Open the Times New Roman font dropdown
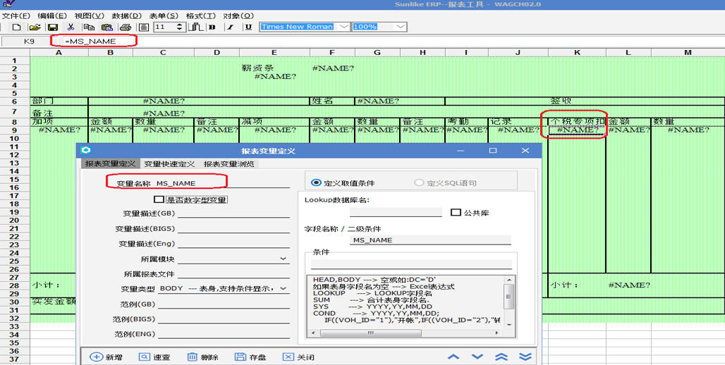The width and height of the screenshot is (725, 365). point(343,27)
